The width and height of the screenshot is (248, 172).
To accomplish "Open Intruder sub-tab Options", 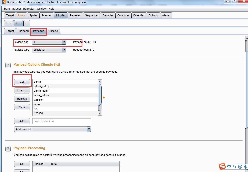I will pos(53,31).
